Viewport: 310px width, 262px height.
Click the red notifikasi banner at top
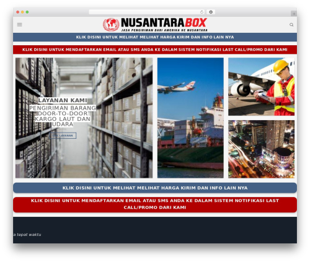[155, 50]
